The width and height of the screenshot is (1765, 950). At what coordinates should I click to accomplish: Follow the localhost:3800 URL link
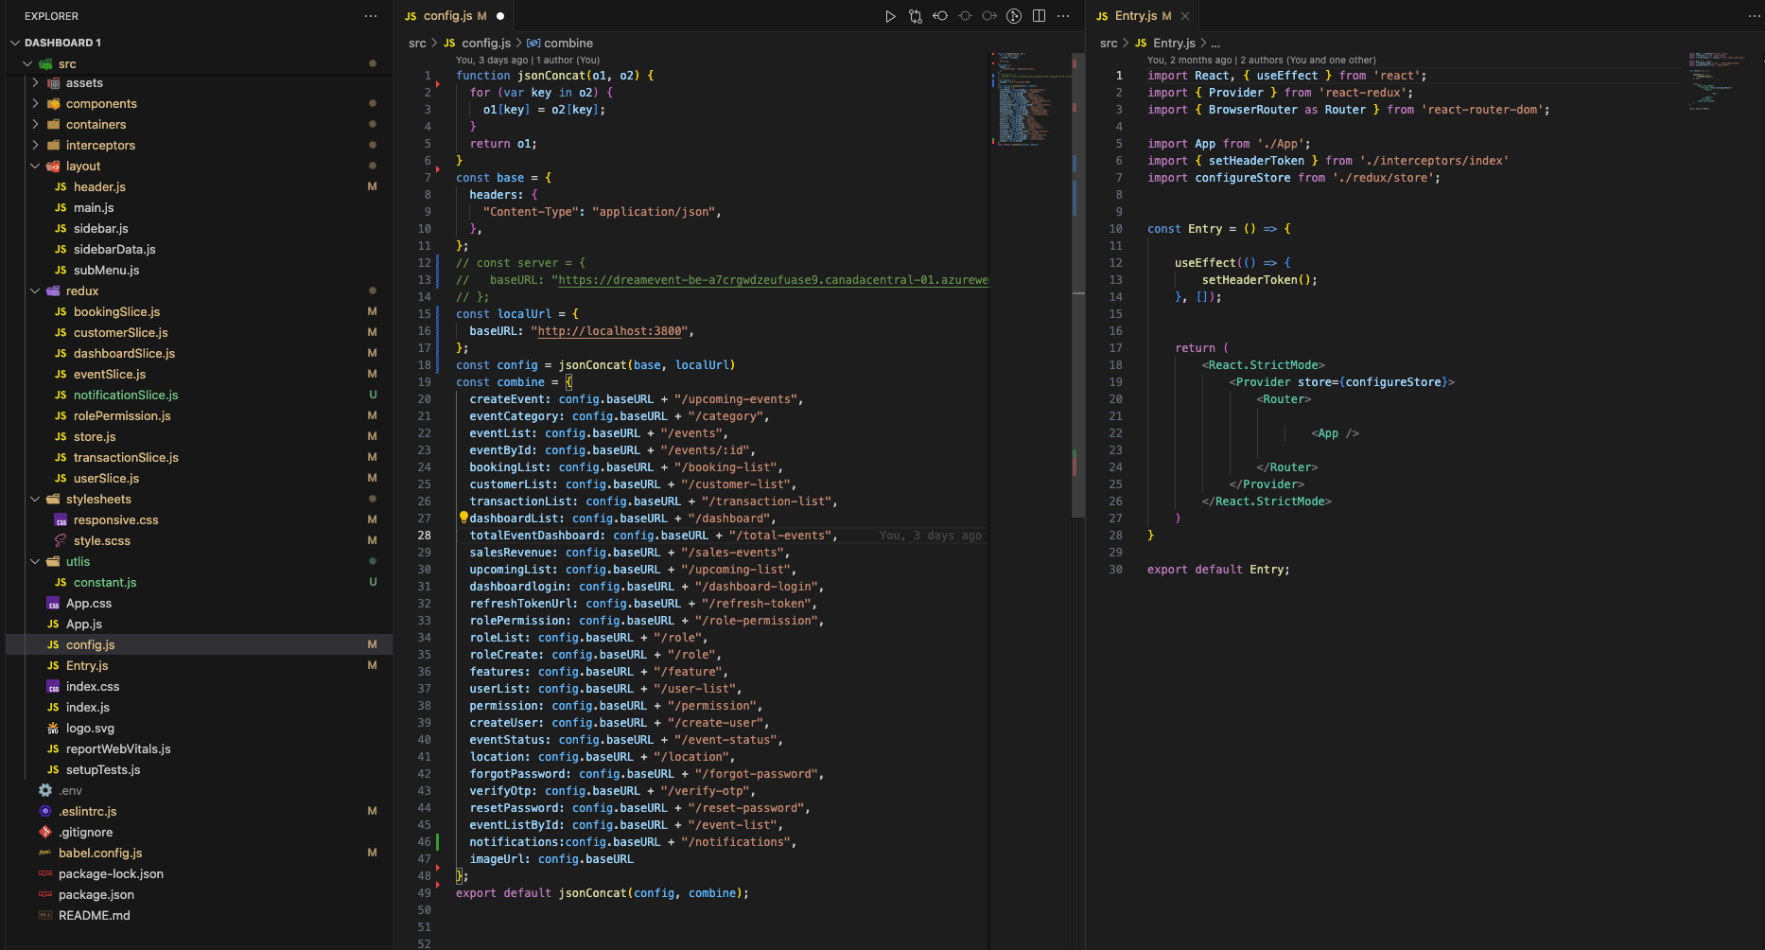(610, 331)
